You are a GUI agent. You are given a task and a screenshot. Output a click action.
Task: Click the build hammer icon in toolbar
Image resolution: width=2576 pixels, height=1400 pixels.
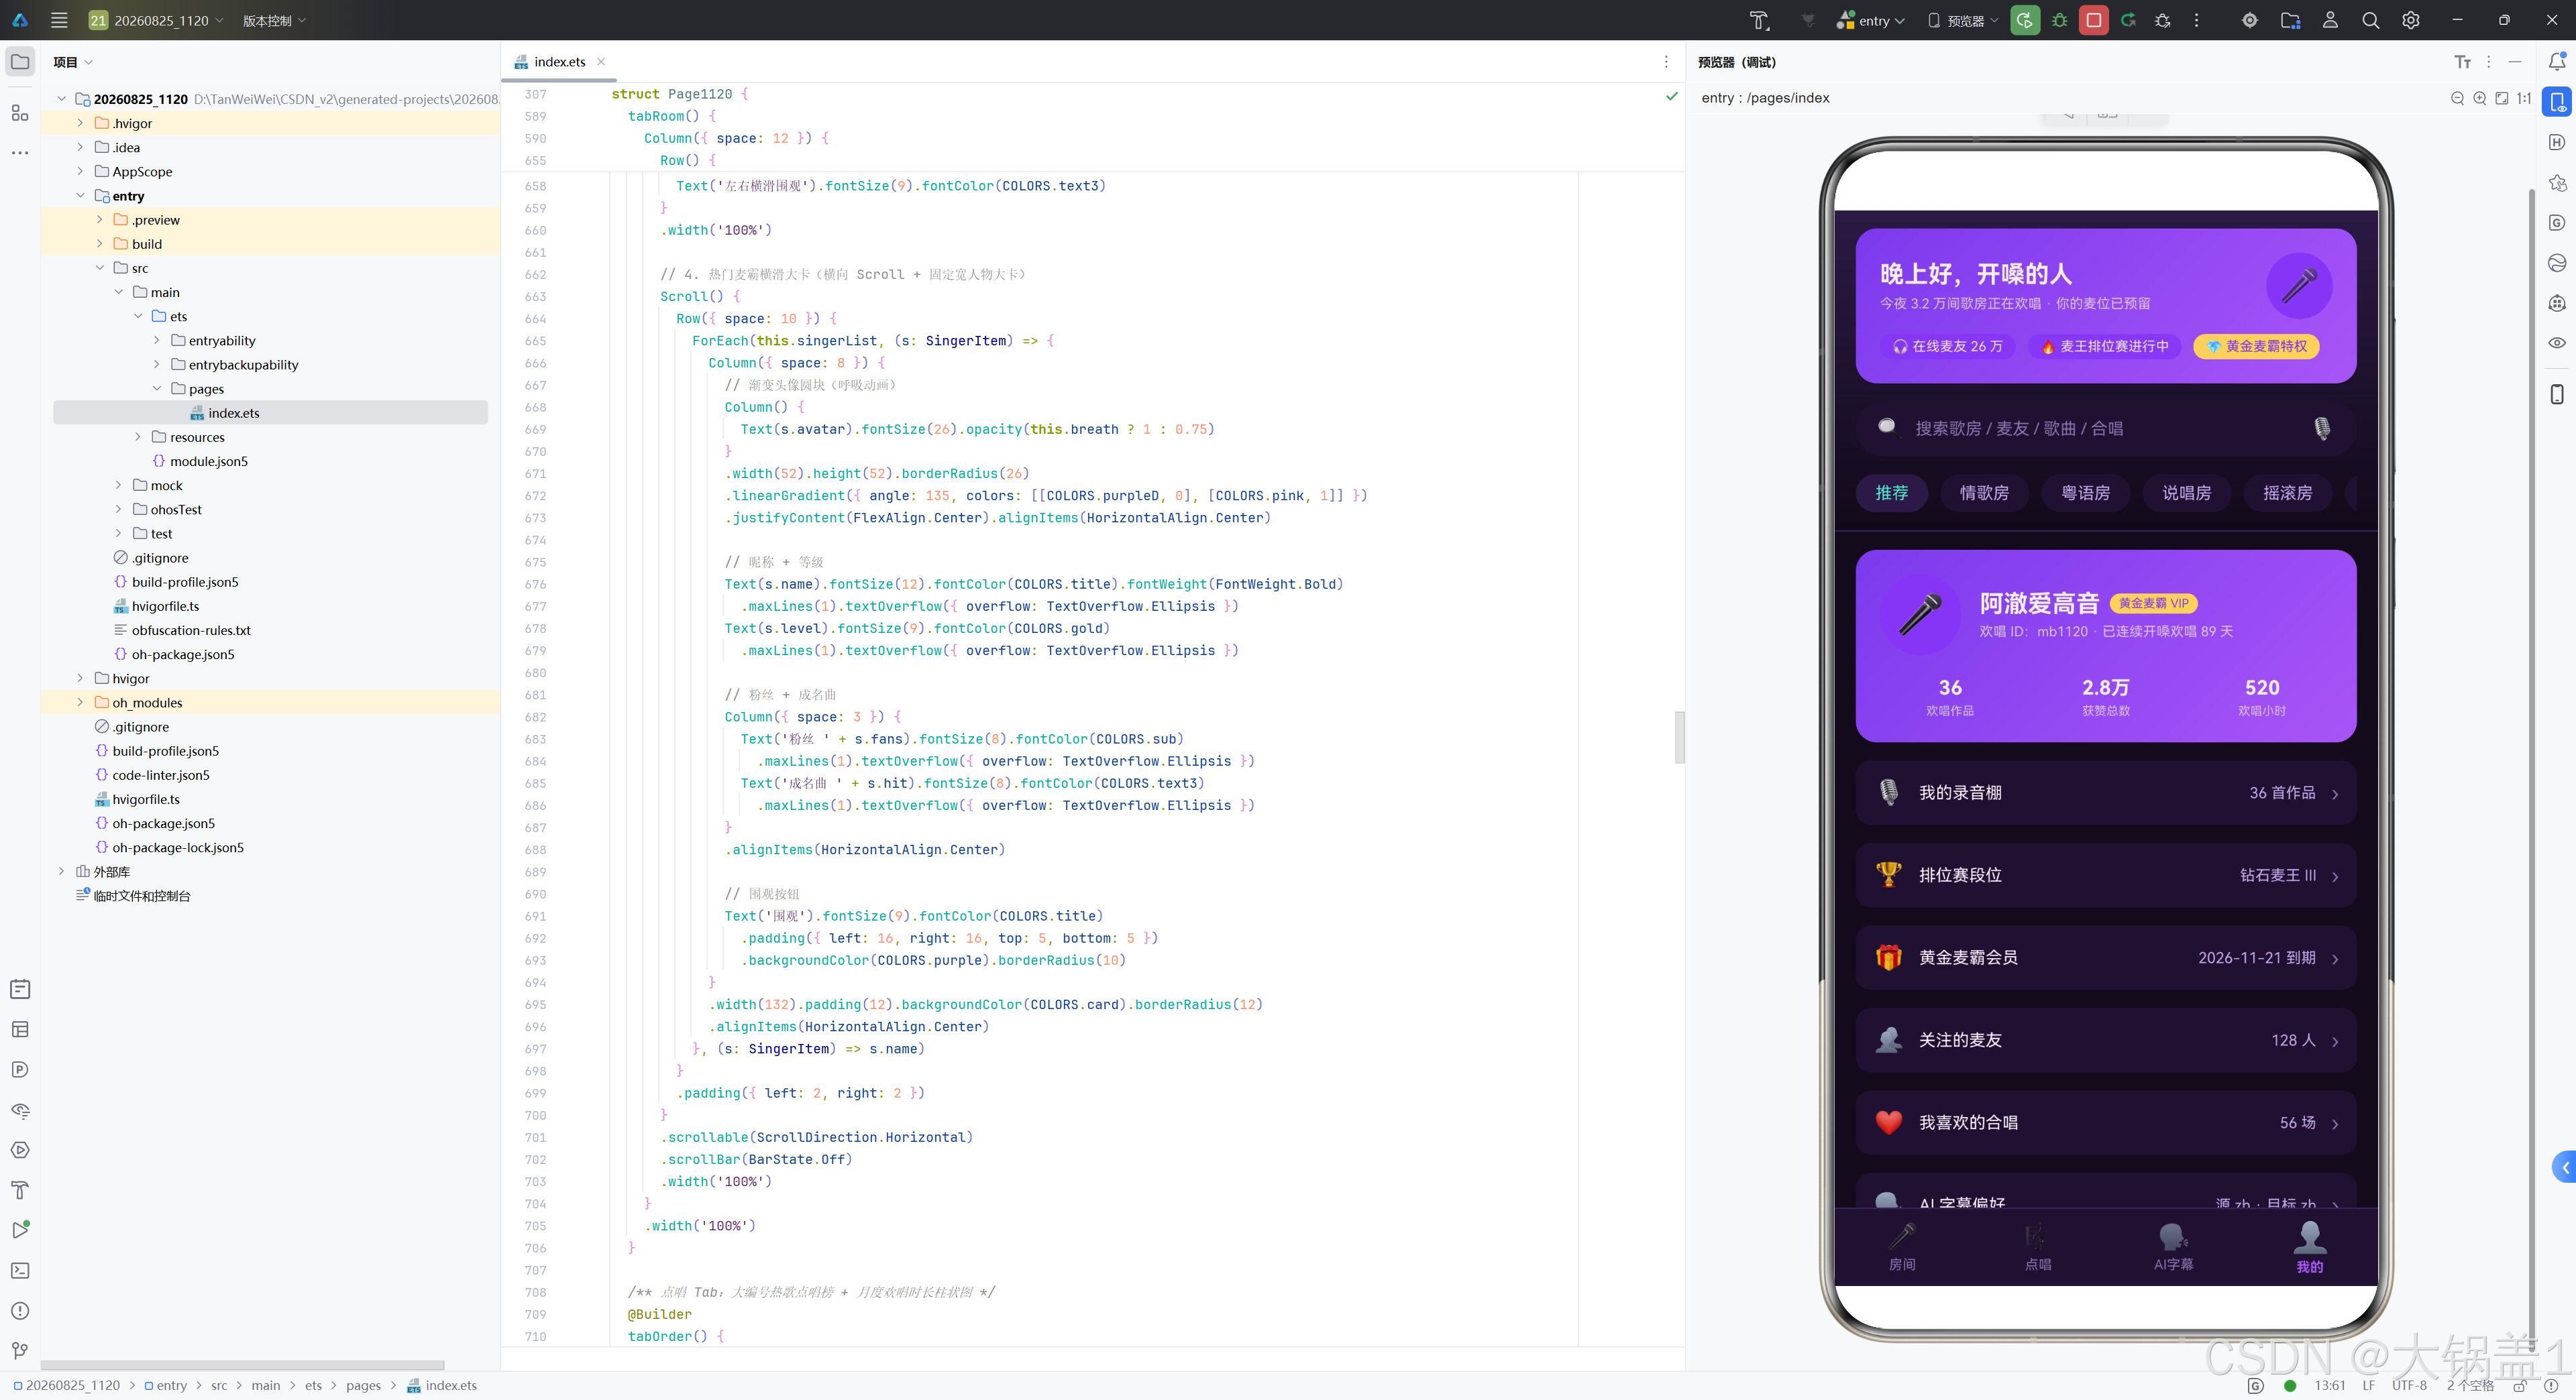click(1759, 20)
